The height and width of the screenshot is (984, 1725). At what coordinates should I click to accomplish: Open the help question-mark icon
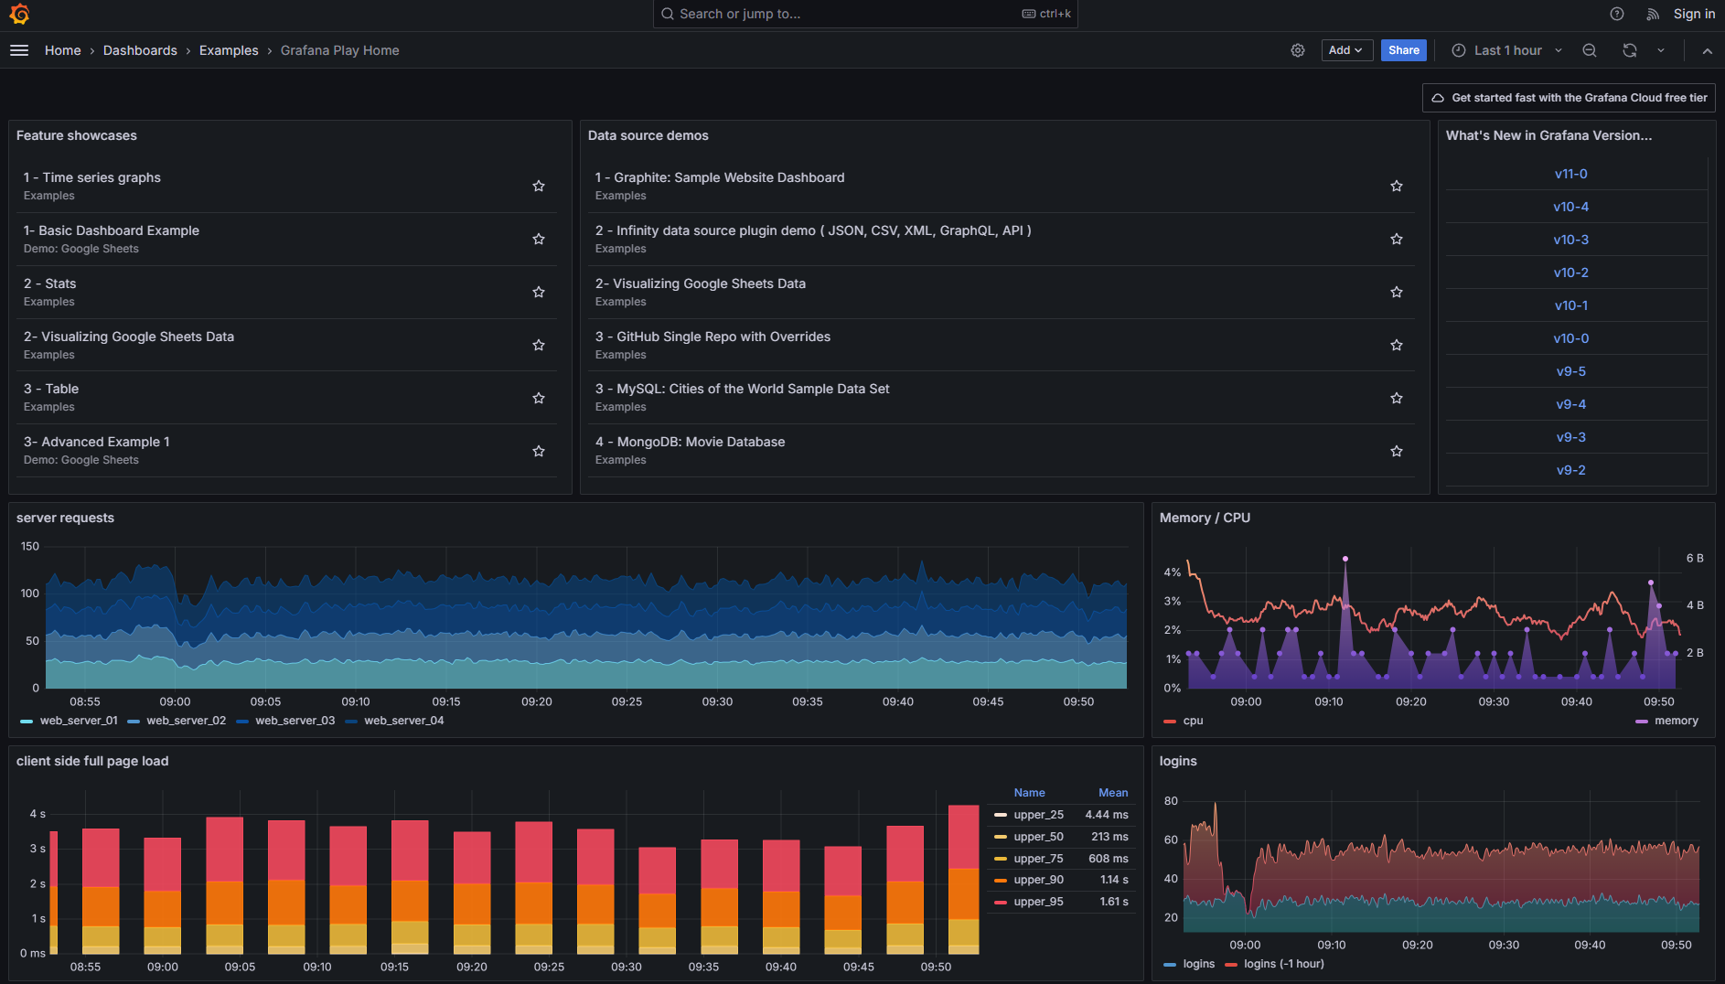1617,14
